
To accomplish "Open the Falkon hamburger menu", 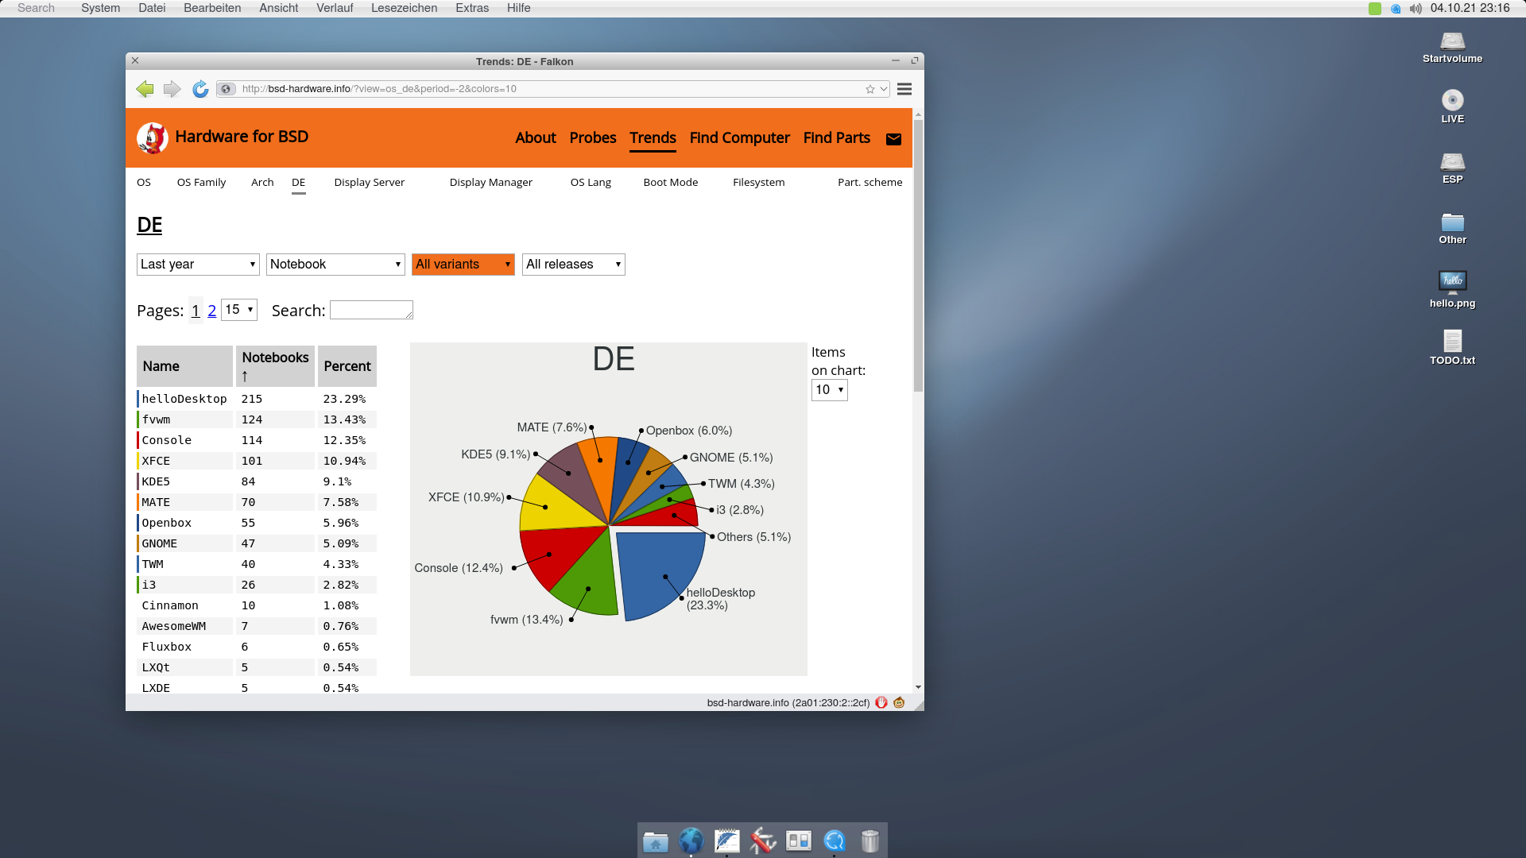I will click(x=904, y=89).
